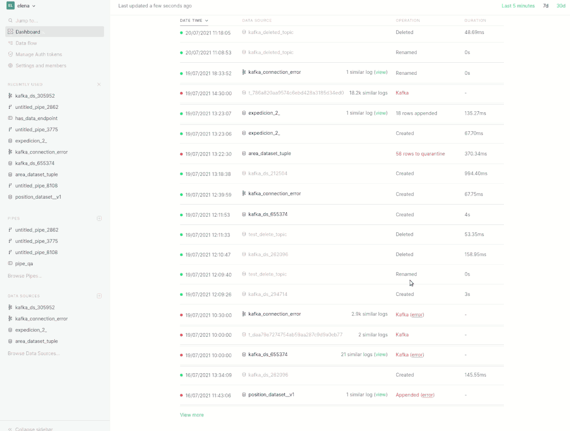Click the search icon beside Jump to

coord(10,20)
